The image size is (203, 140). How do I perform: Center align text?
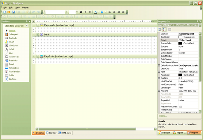(114, 12)
